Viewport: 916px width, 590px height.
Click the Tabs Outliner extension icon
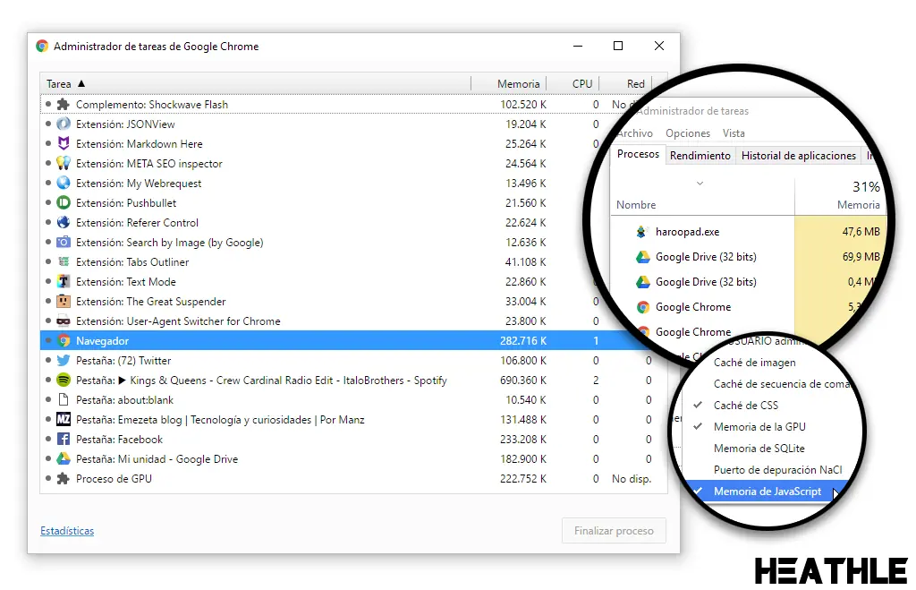[x=64, y=262]
